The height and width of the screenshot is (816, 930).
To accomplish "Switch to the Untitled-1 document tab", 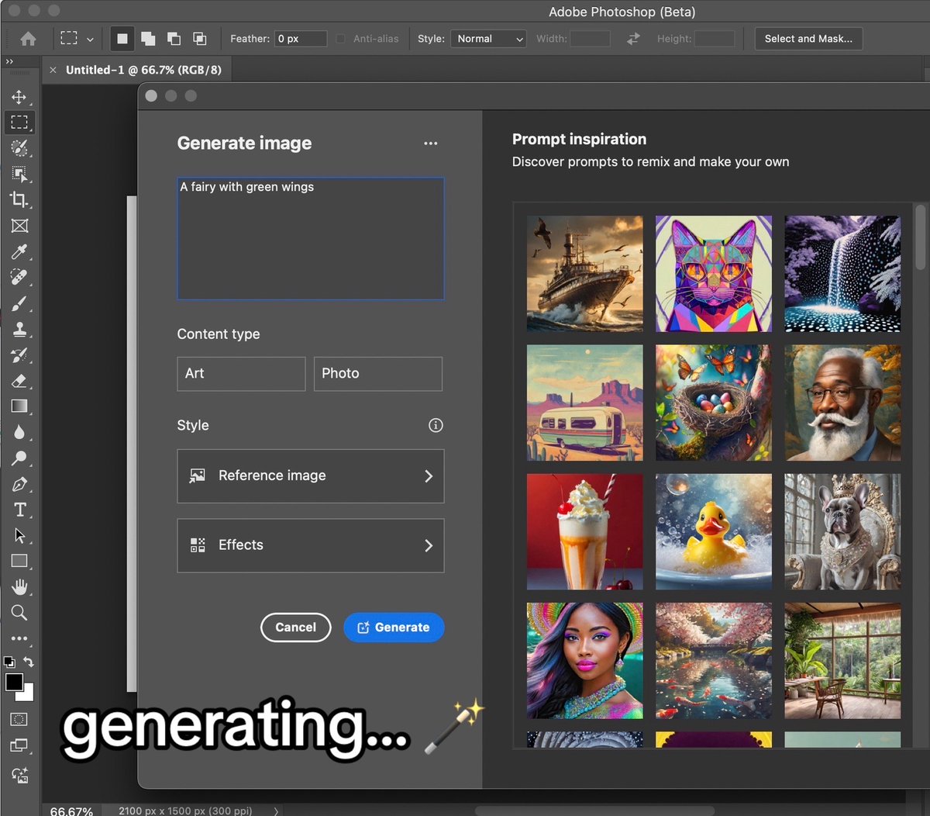I will 143,70.
